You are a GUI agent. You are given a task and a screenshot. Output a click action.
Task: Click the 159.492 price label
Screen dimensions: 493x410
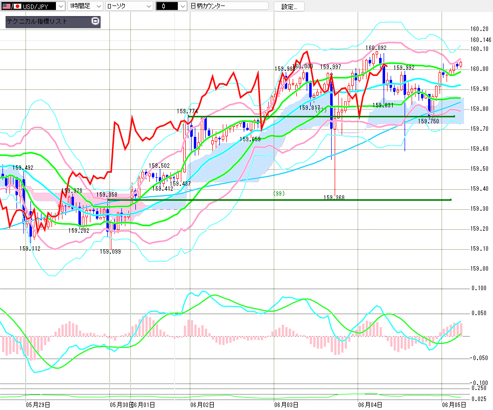point(23,168)
